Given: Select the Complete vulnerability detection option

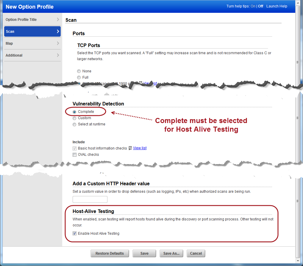Looking at the screenshot, I should (x=74, y=112).
